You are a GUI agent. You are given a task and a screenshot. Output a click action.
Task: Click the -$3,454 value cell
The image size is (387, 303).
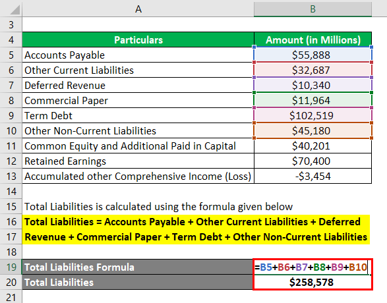[x=313, y=177]
